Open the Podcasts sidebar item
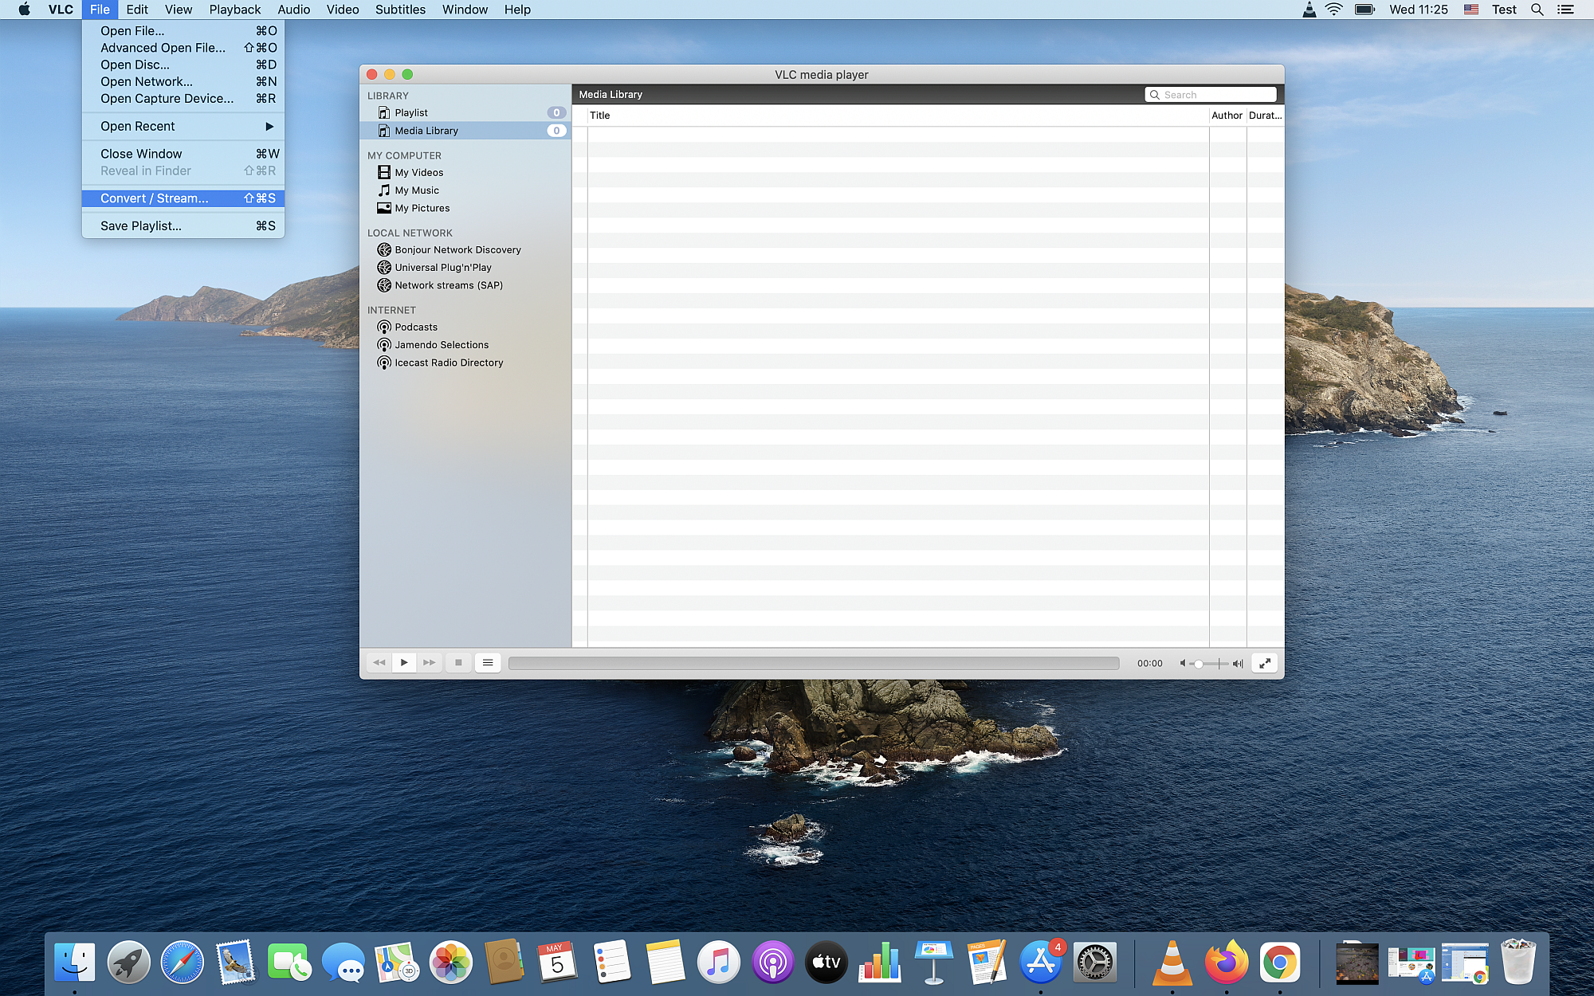Image resolution: width=1594 pixels, height=996 pixels. [x=416, y=327]
